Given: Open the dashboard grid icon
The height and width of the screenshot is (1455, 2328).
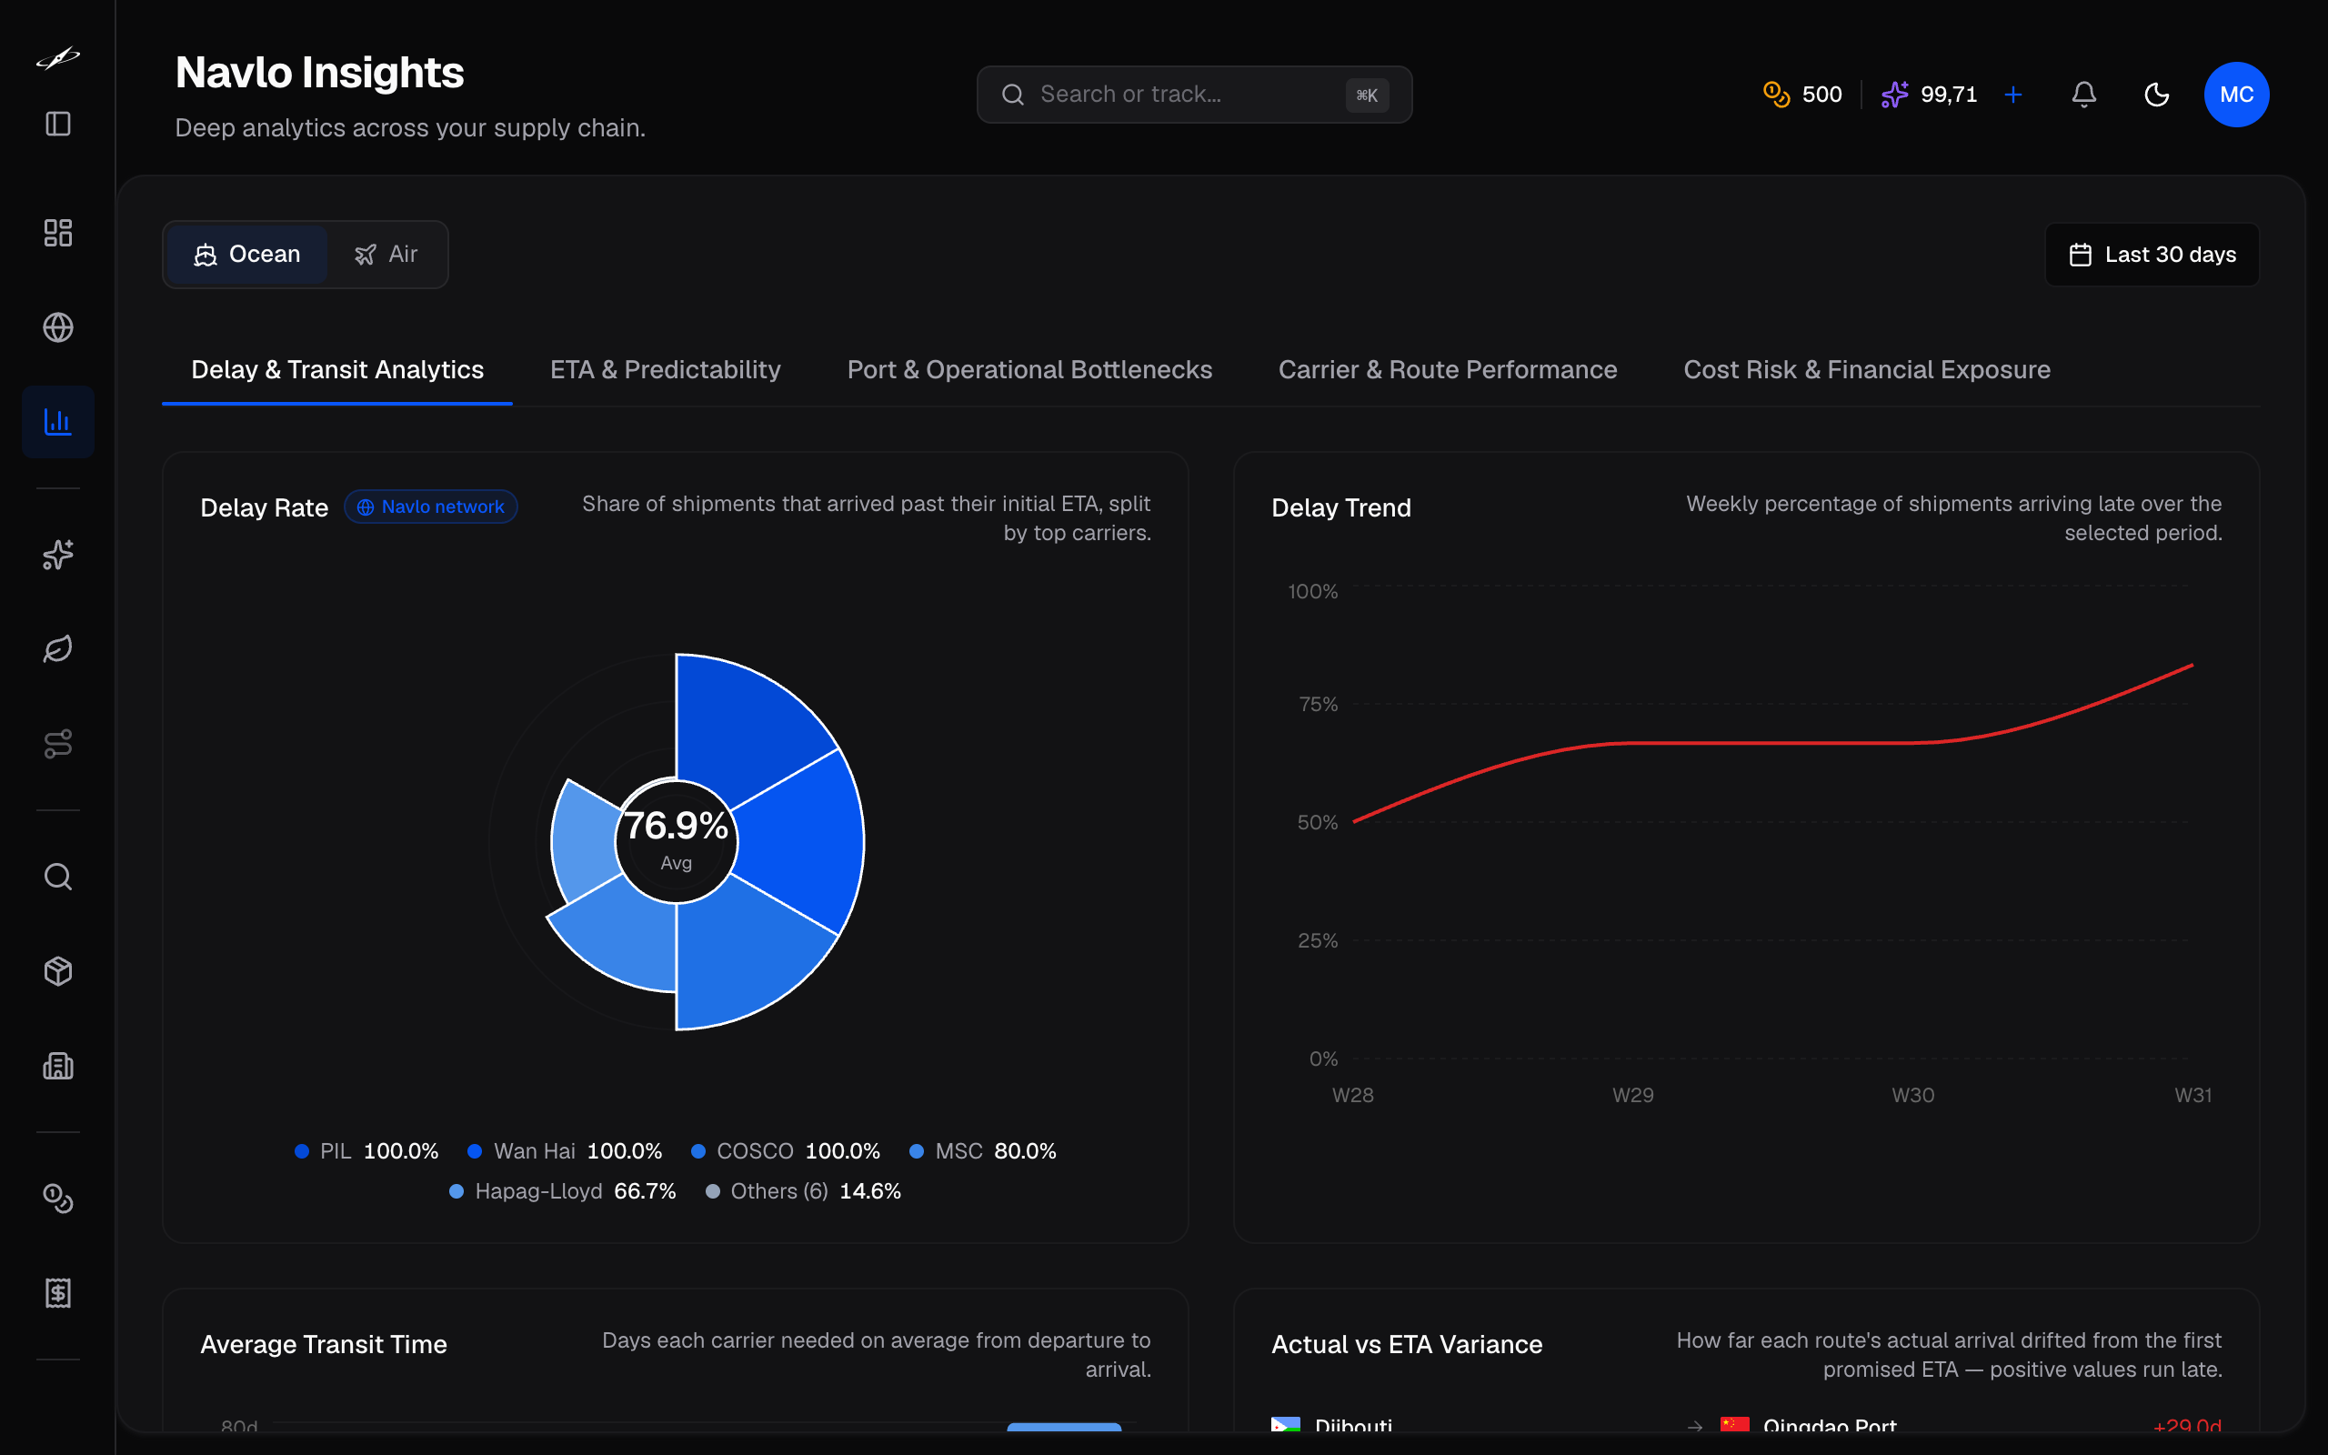Looking at the screenshot, I should [57, 232].
